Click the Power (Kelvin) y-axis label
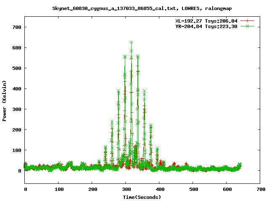The height and width of the screenshot is (201, 269). (x=5, y=100)
